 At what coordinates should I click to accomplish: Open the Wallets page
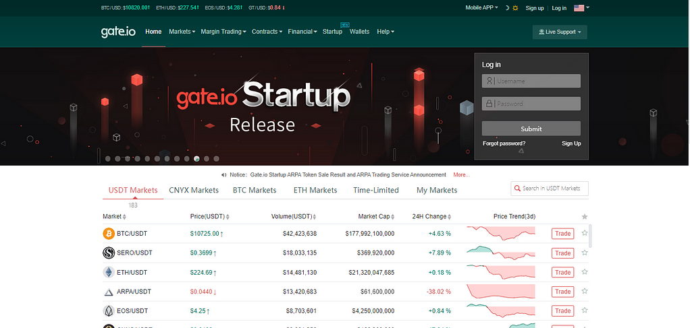tap(360, 32)
